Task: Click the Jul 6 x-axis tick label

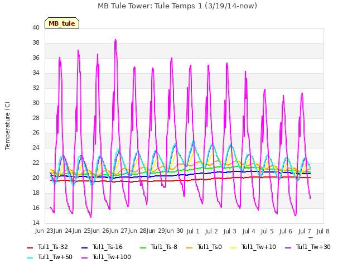Action: pos(286,231)
